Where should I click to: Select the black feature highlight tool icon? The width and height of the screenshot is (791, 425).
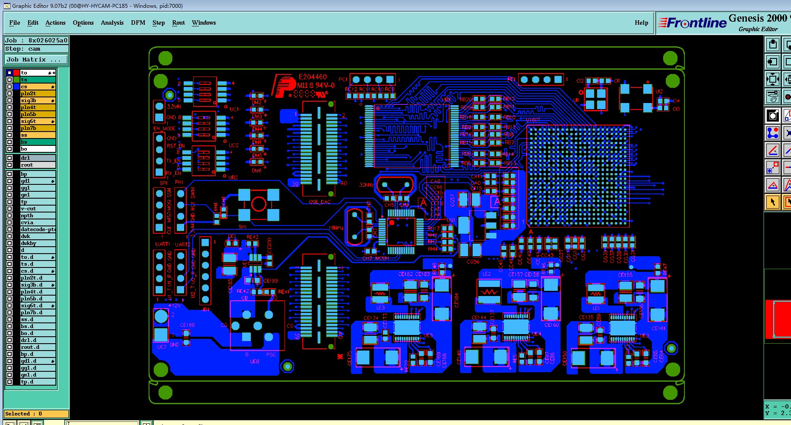tap(773, 116)
